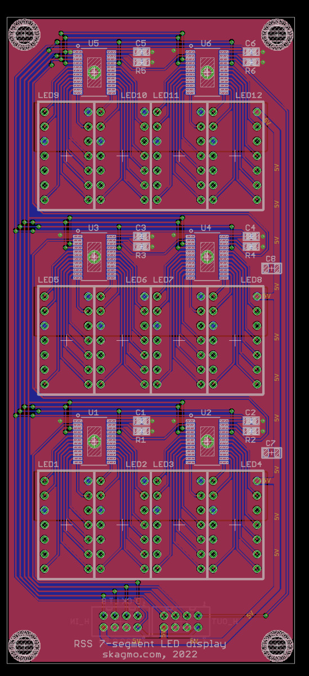This screenshot has height=676, width=309.
Task: Select the LED9 reference label
Action: click(x=48, y=95)
